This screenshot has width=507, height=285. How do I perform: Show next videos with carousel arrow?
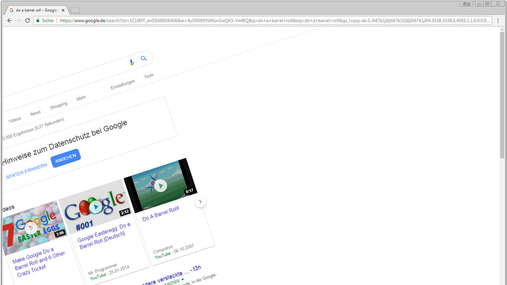coord(200,202)
